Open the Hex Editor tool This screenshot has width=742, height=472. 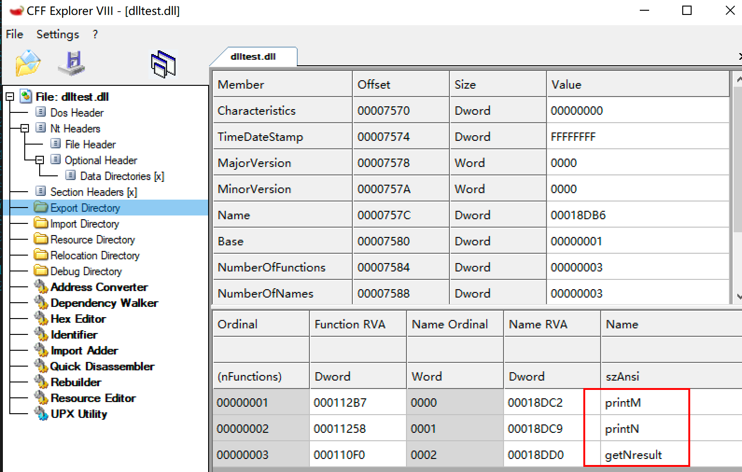(x=78, y=319)
